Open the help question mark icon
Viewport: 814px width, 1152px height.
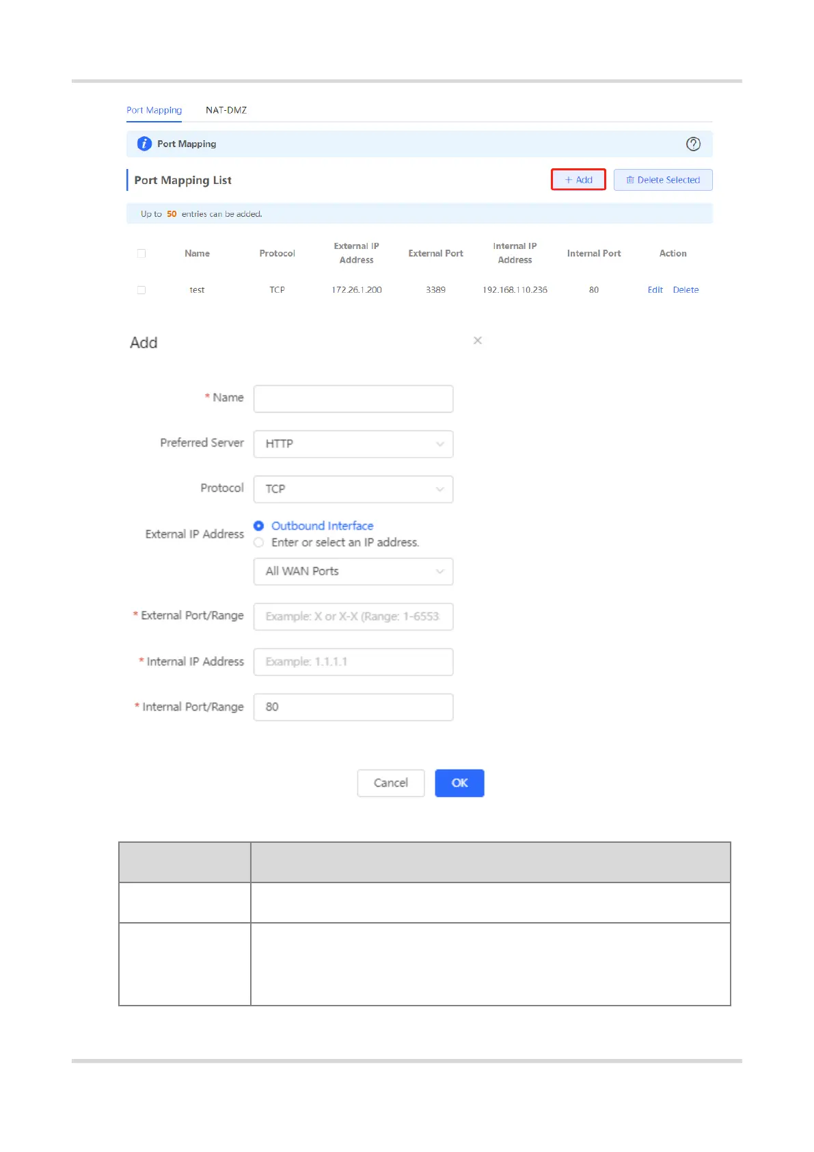(693, 144)
